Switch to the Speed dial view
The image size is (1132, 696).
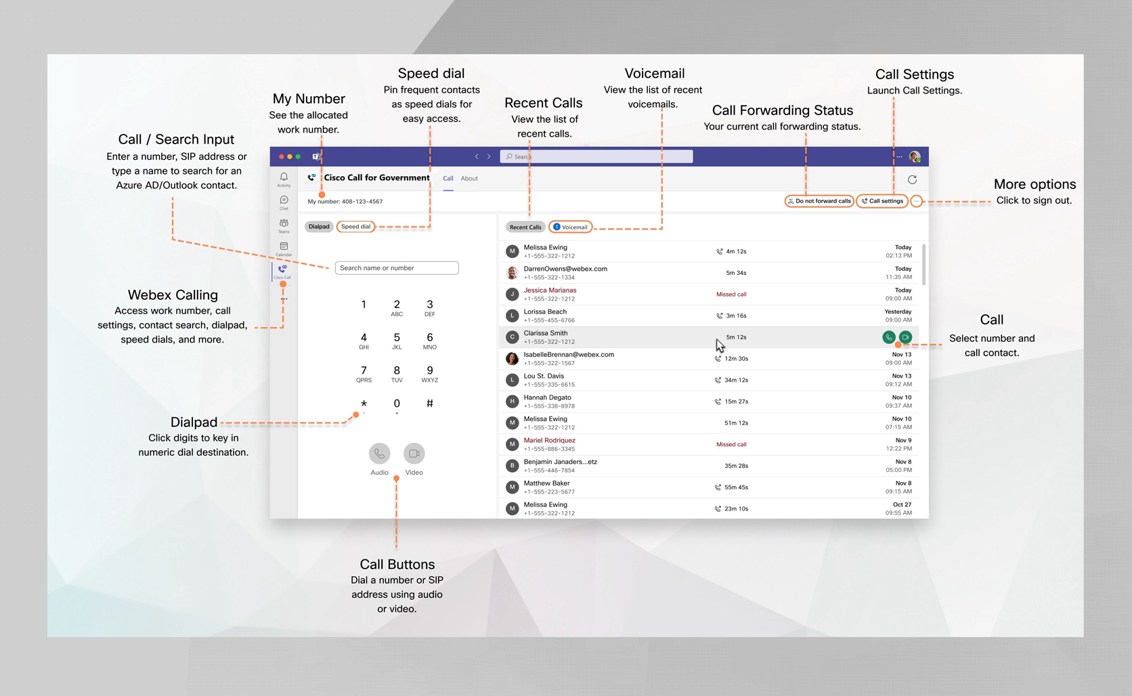(355, 227)
